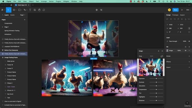Add a new page with plus icon

click(x=25, y=19)
